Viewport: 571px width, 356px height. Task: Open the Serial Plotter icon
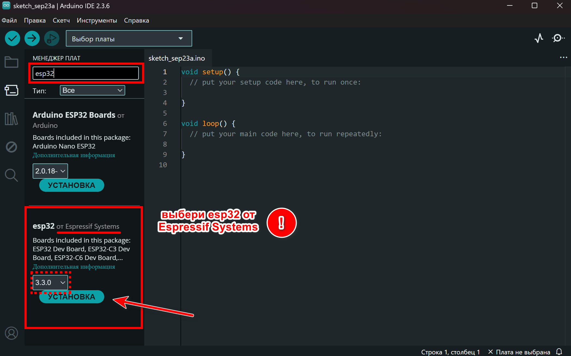[539, 38]
